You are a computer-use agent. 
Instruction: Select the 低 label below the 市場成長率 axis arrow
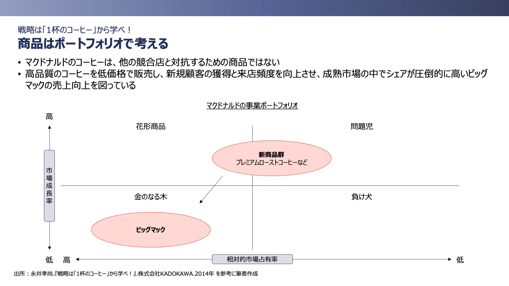(49, 260)
